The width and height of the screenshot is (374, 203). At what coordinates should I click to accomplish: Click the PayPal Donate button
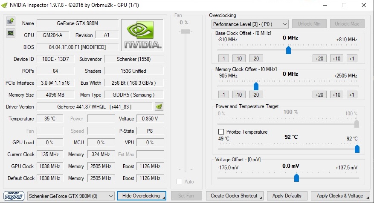pos(14,196)
